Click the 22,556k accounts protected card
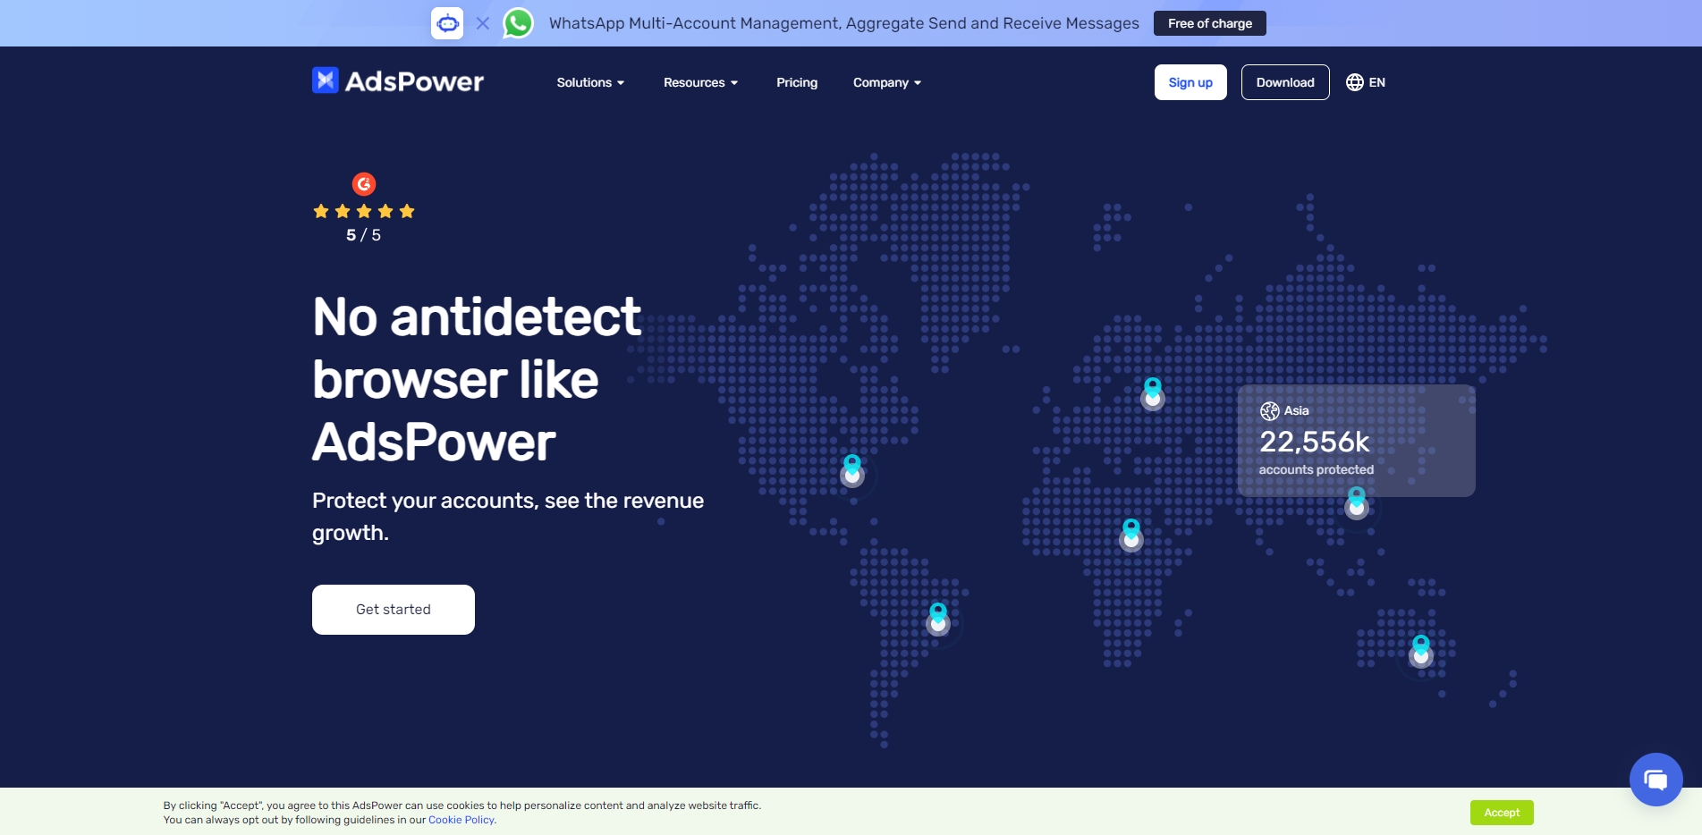The height and width of the screenshot is (835, 1702). (1356, 441)
